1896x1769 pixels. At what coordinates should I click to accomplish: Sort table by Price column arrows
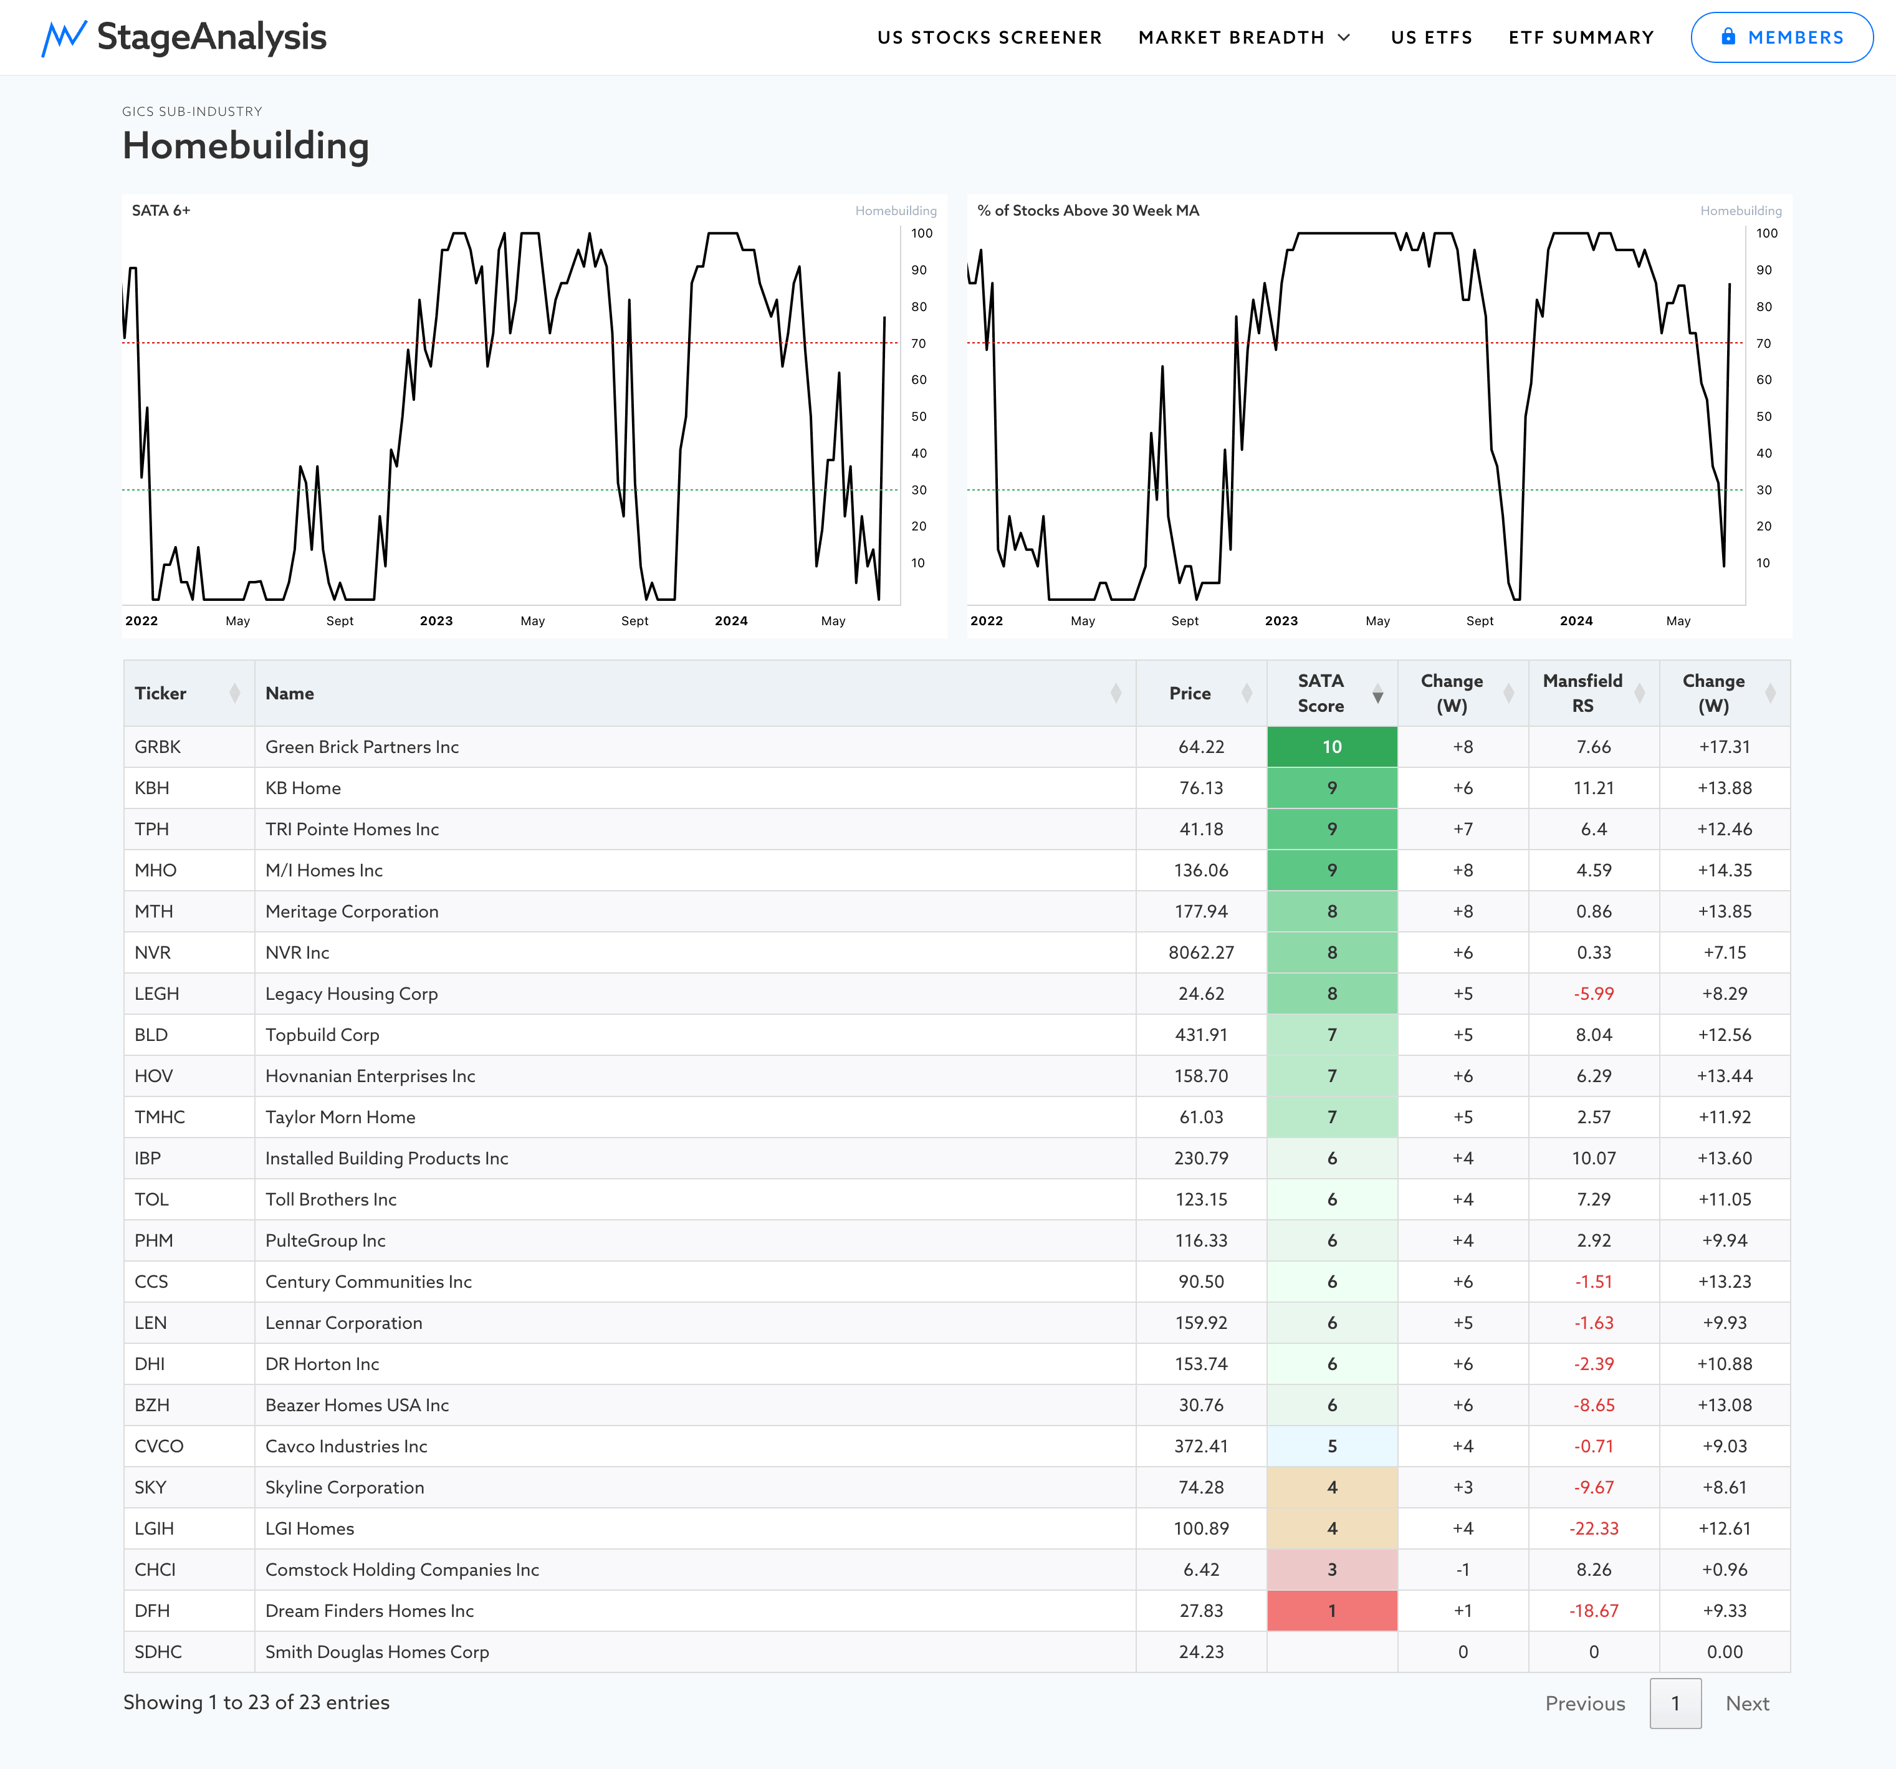[x=1247, y=693]
